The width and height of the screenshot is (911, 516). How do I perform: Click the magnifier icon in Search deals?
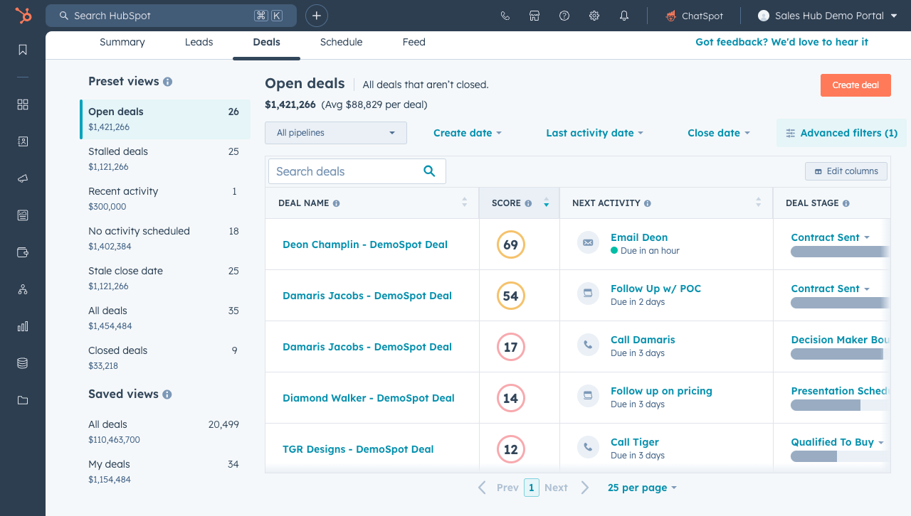point(429,171)
